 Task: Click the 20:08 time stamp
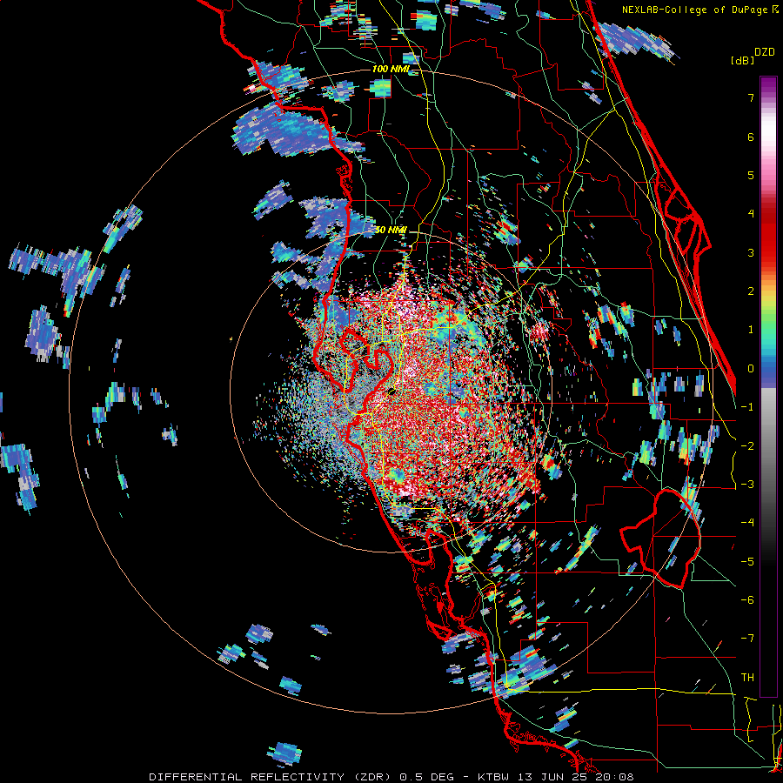(614, 777)
